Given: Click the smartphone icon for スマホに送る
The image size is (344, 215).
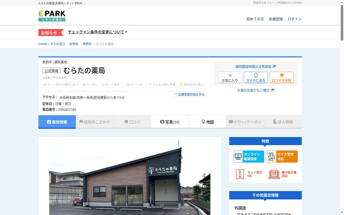Looking at the screenshot, I should (x=256, y=76).
